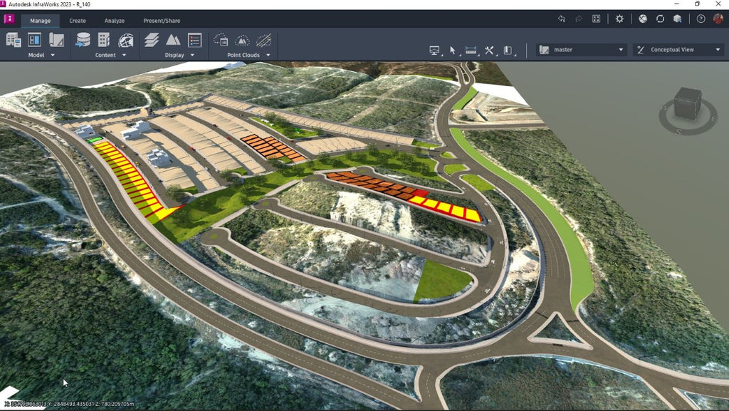Open the Conceptual View dropdown
The image size is (729, 411).
click(678, 50)
